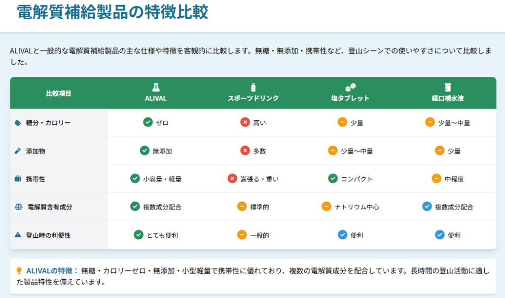
Task: Click the red X icon next to 高い
Action: [245, 122]
